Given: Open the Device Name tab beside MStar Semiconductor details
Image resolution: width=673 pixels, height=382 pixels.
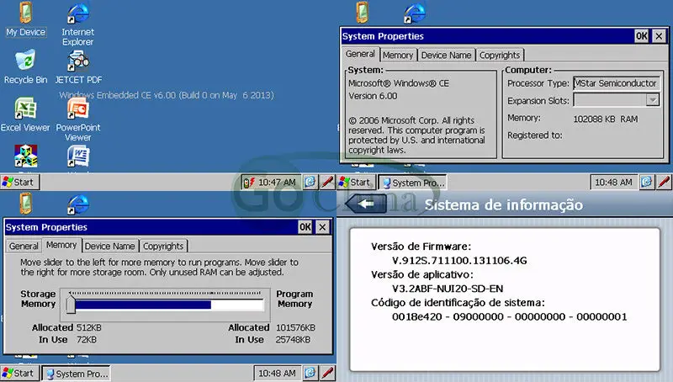Looking at the screenshot, I should pos(446,55).
